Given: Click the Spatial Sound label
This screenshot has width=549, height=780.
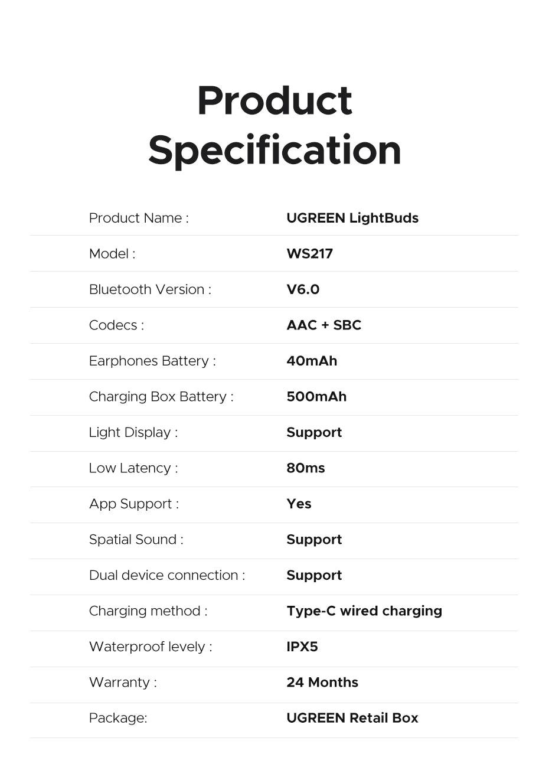Looking at the screenshot, I should pyautogui.click(x=136, y=540).
